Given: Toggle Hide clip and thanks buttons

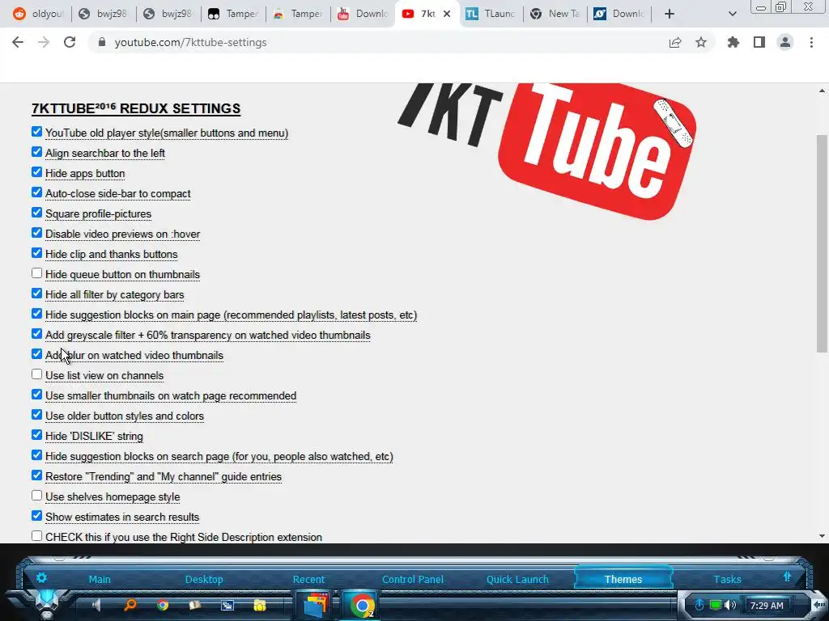Looking at the screenshot, I should pyautogui.click(x=36, y=253).
